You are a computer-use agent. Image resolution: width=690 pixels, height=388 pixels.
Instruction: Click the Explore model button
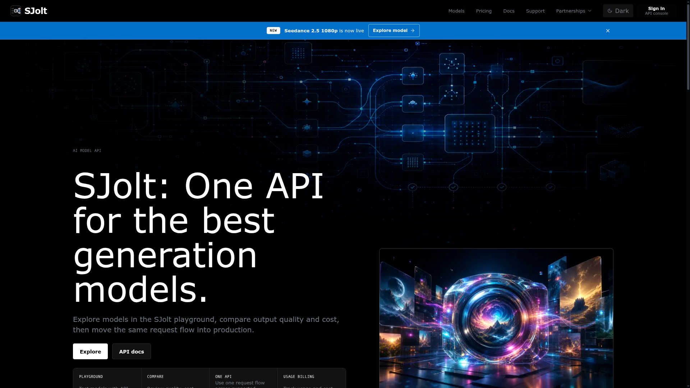click(394, 31)
